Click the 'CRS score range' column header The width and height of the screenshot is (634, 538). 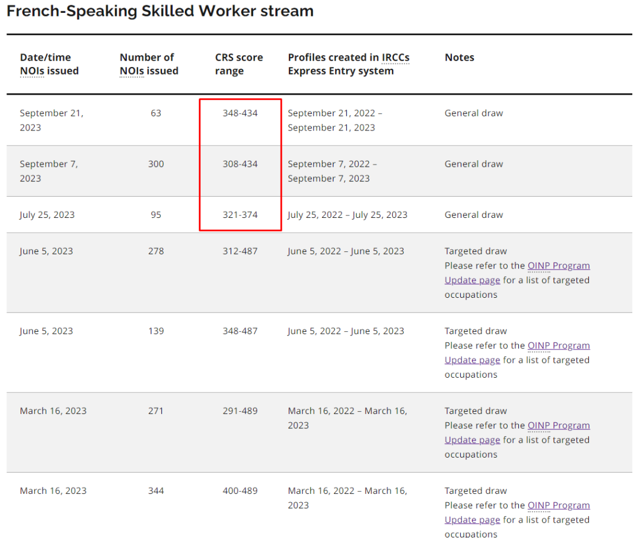tap(239, 64)
